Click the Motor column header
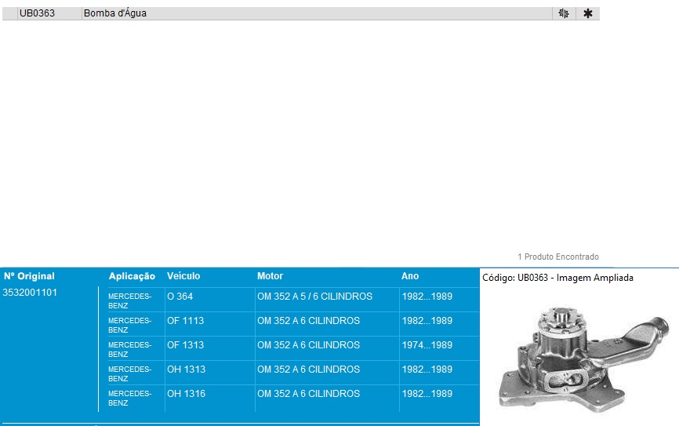The height and width of the screenshot is (426, 679). pyautogui.click(x=270, y=276)
